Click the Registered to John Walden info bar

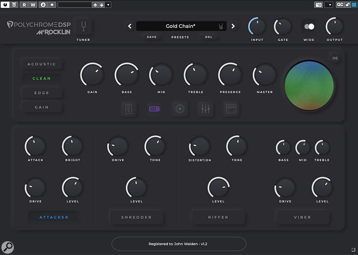[x=179, y=244]
